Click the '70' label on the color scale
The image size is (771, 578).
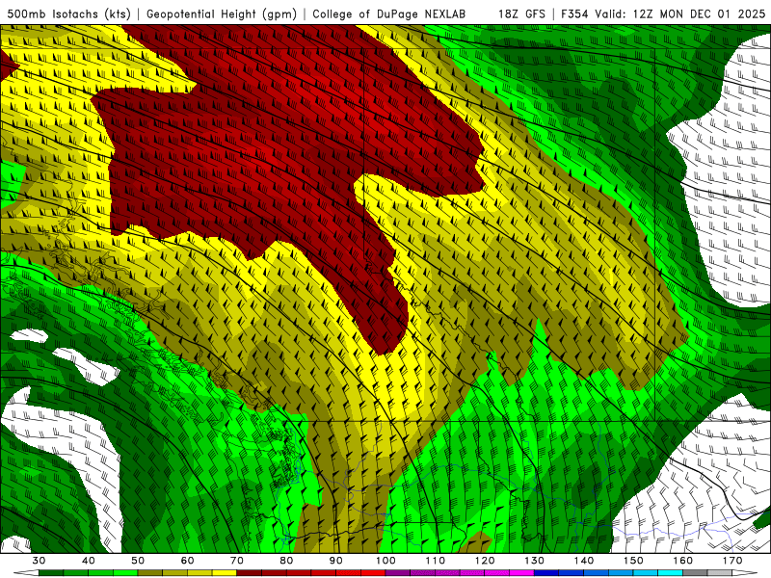tap(237, 561)
